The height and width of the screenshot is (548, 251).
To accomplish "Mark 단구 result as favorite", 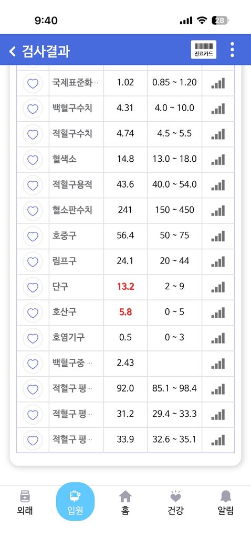I will pyautogui.click(x=33, y=287).
